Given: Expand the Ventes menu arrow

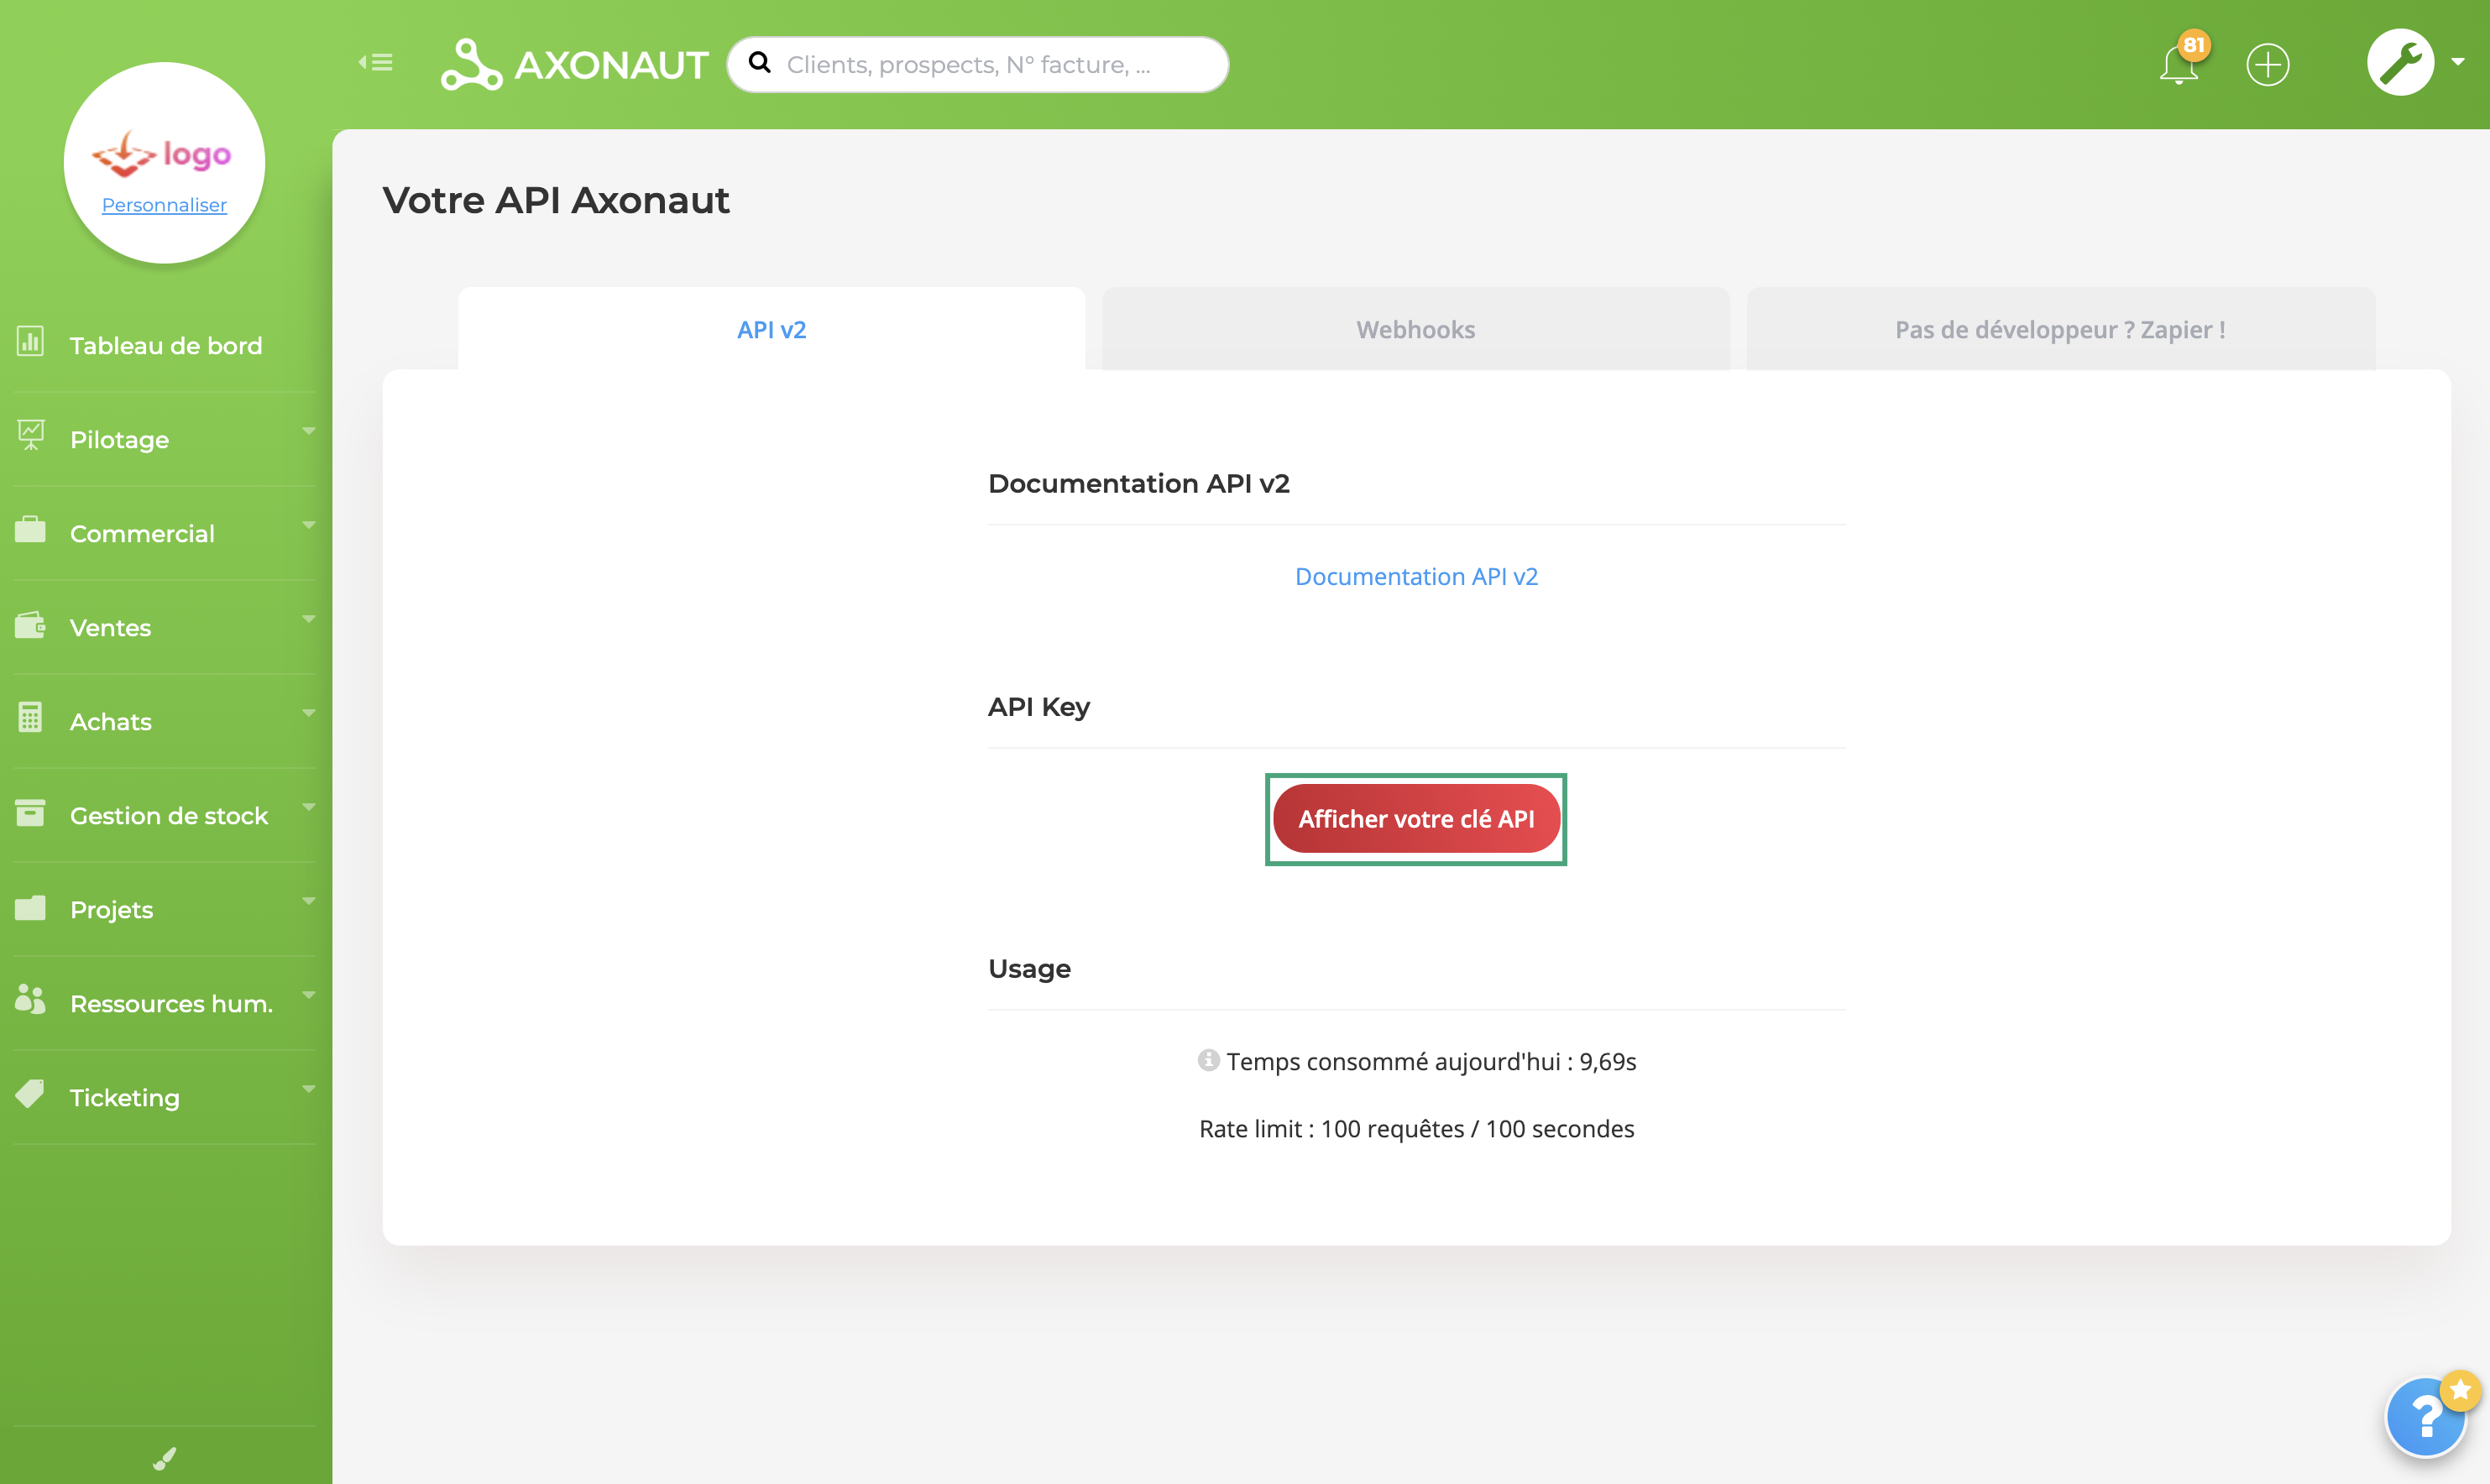Looking at the screenshot, I should pyautogui.click(x=308, y=619).
